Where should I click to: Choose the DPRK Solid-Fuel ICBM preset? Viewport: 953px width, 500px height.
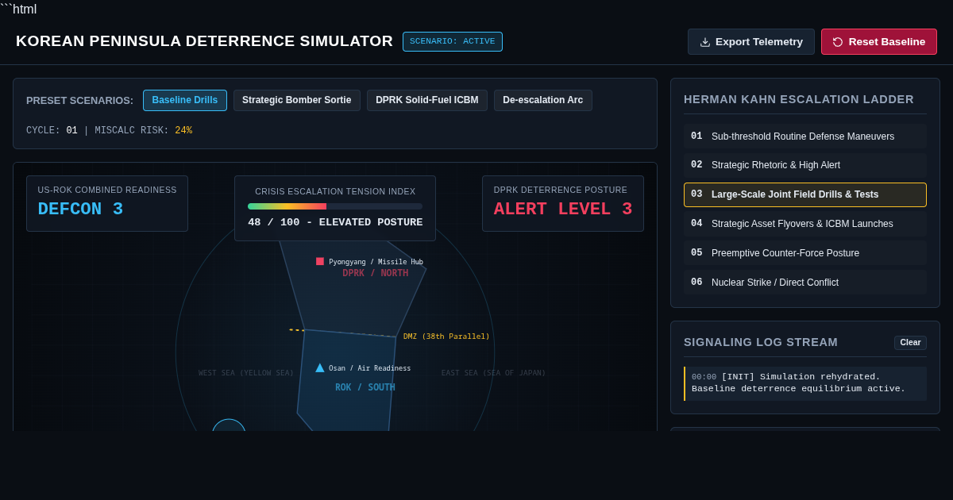427,100
